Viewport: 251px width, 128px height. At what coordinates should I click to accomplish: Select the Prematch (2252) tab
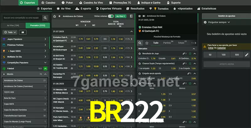click(x=38, y=26)
